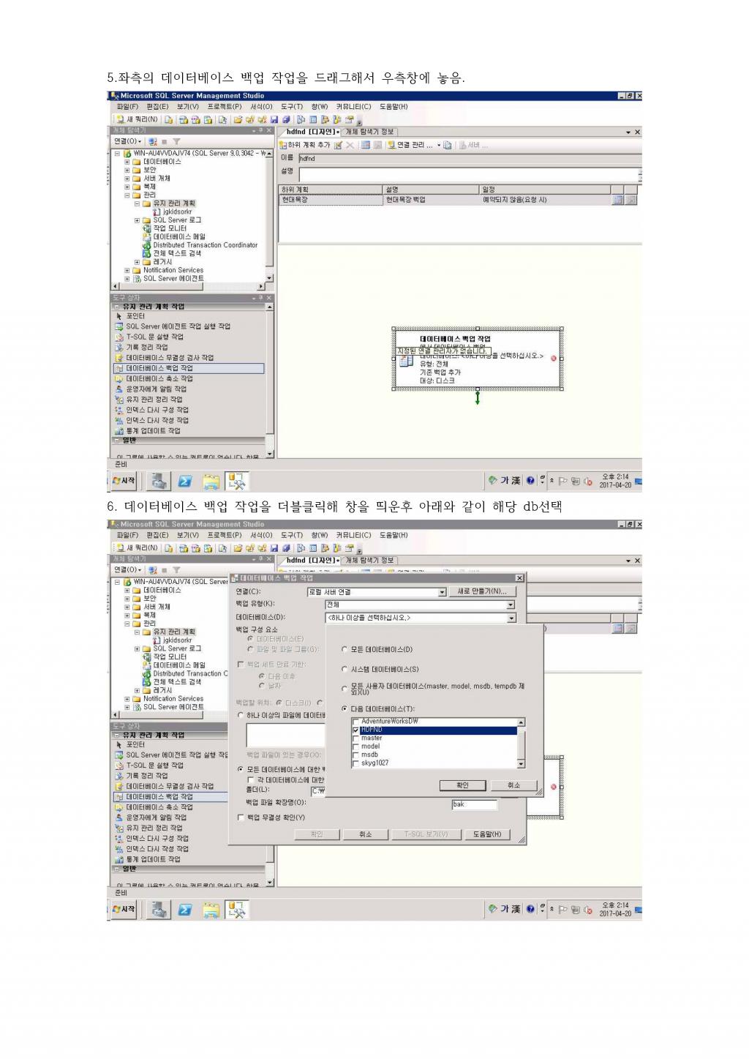Open the Edit menu in the upper screenshot
Viewport: 749px width, 1059px height.
[157, 107]
